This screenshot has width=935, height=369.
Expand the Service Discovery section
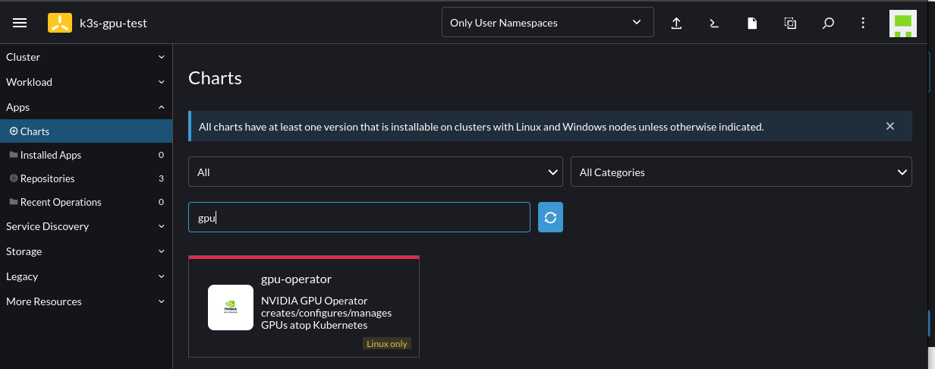pos(86,226)
